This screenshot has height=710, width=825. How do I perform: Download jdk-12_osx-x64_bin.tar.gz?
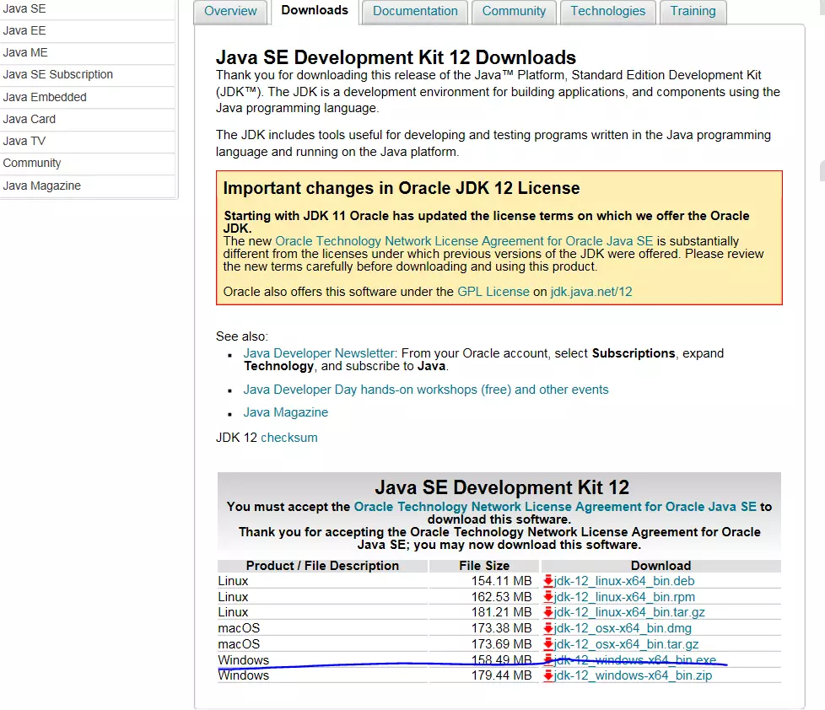coord(626,643)
